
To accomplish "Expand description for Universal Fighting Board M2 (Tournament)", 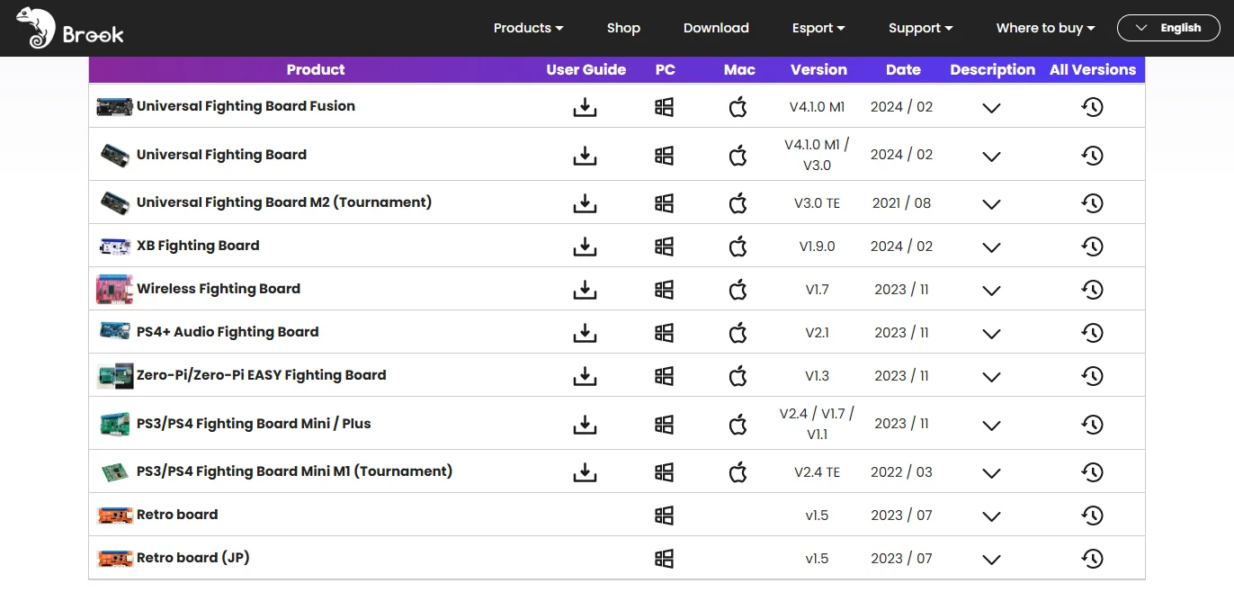I will click(x=991, y=203).
